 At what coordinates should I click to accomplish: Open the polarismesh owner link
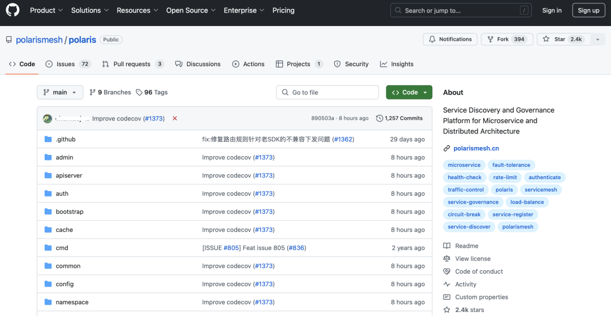(x=39, y=40)
